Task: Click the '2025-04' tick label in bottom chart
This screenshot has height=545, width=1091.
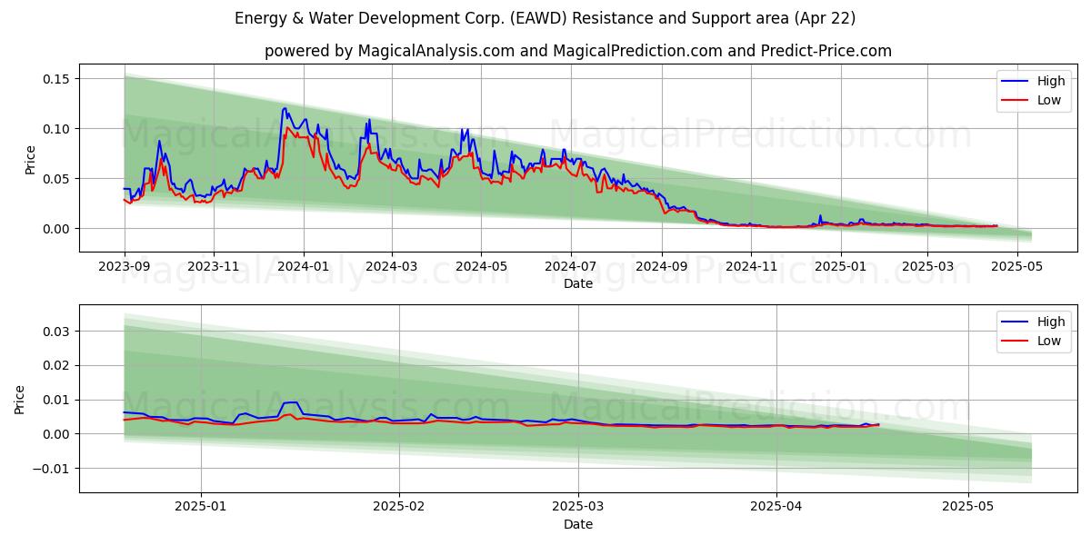Action: tap(776, 508)
